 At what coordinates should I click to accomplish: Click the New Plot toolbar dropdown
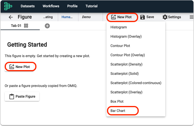(122, 17)
